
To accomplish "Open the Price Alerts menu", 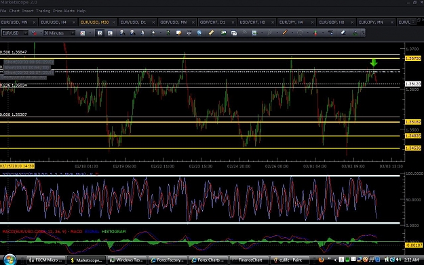I will click(x=64, y=11).
